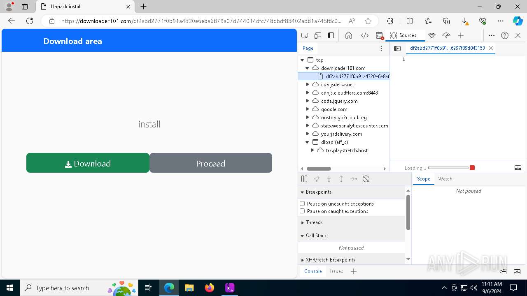Open Firefox from the taskbar
The width and height of the screenshot is (527, 296).
[x=210, y=288]
